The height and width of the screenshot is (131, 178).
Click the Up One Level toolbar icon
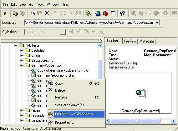click(6, 13)
